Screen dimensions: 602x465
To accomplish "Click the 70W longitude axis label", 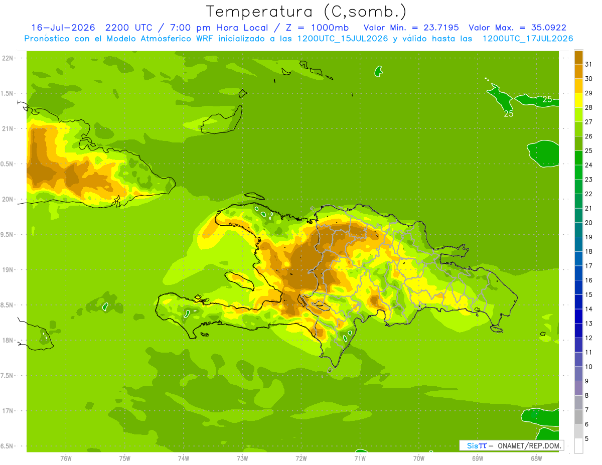I will (x=419, y=458).
